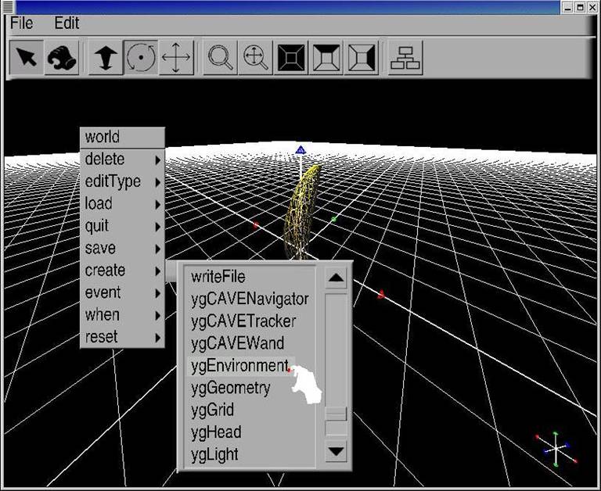Viewport: 601px width, 491px height.
Task: Click the blue cone marker atop the axis
Action: coord(300,150)
